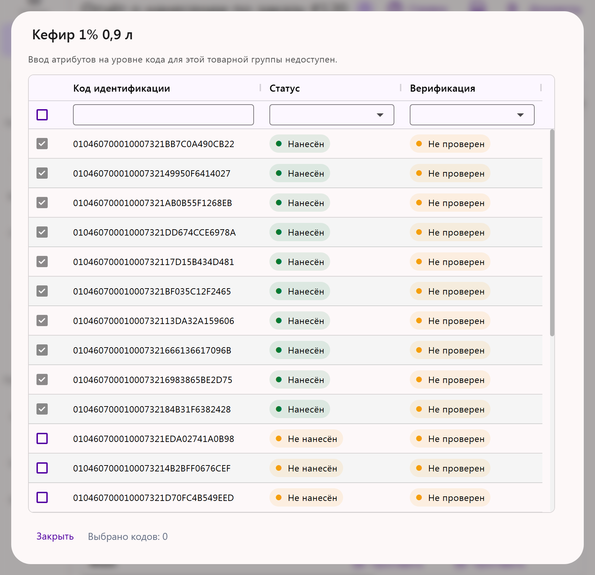
Task: Sort by Код идентификации column header
Action: [x=121, y=88]
